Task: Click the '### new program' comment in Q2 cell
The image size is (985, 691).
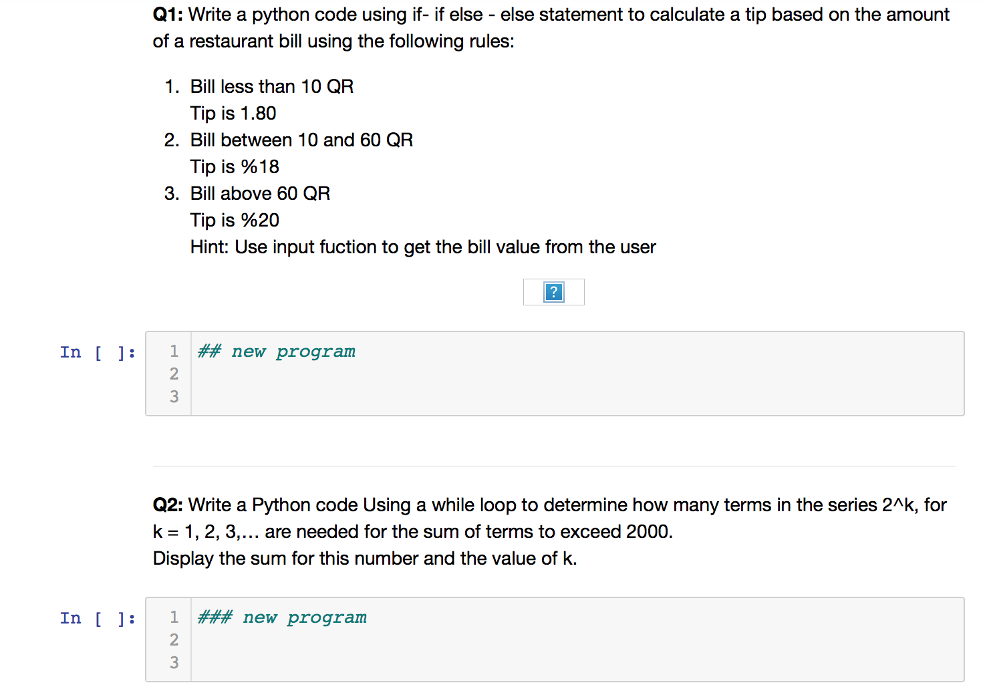Action: click(281, 617)
